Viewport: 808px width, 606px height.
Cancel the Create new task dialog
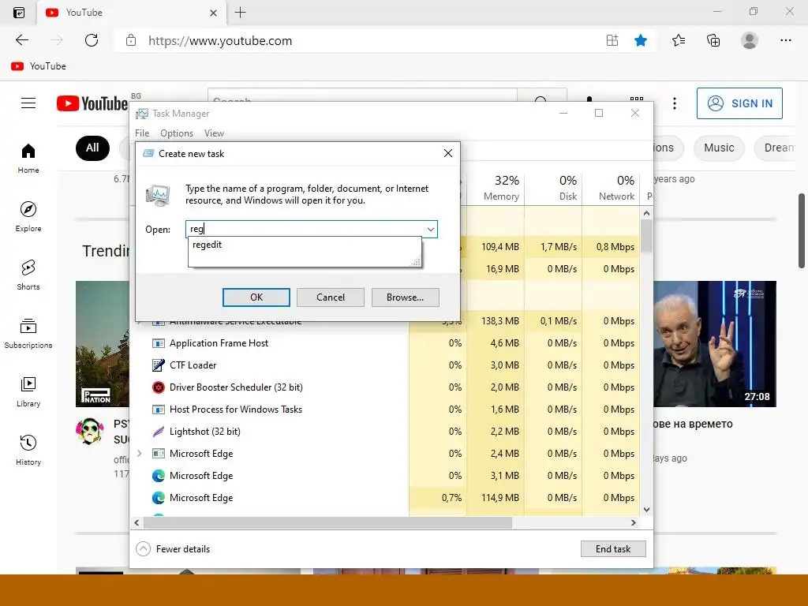coord(331,297)
